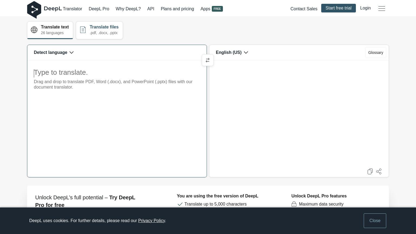
Task: Click the Try DeepL Pro for free heading
Action: [x=85, y=201]
